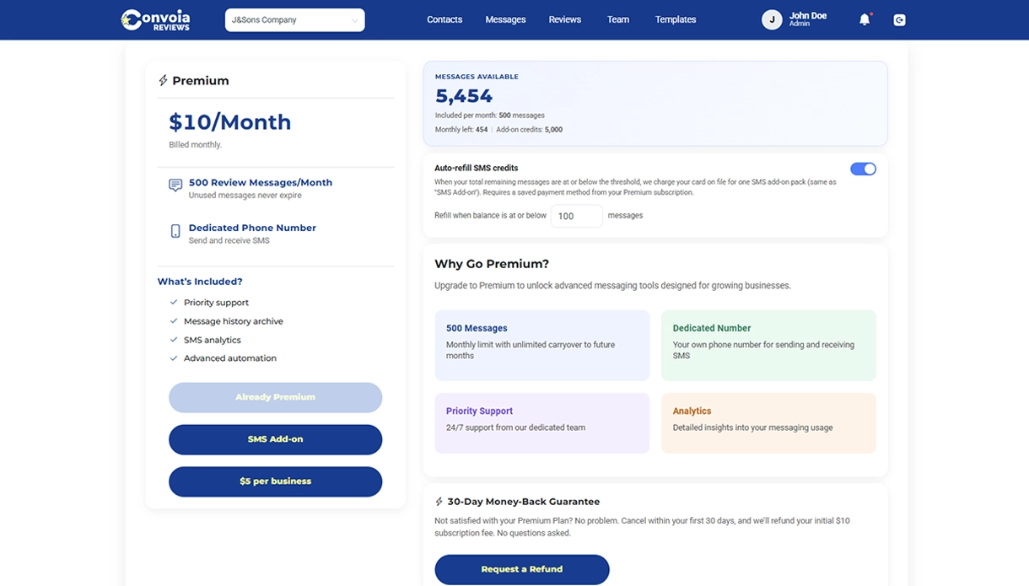Click the Convoia Reviews logo
Image resolution: width=1029 pixels, height=586 pixels.
[x=155, y=19]
